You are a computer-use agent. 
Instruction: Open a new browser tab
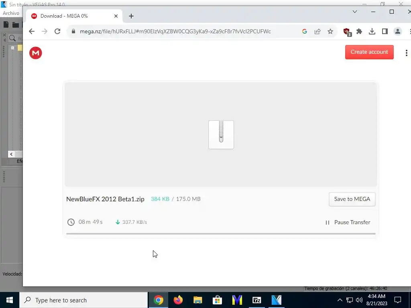click(x=131, y=16)
